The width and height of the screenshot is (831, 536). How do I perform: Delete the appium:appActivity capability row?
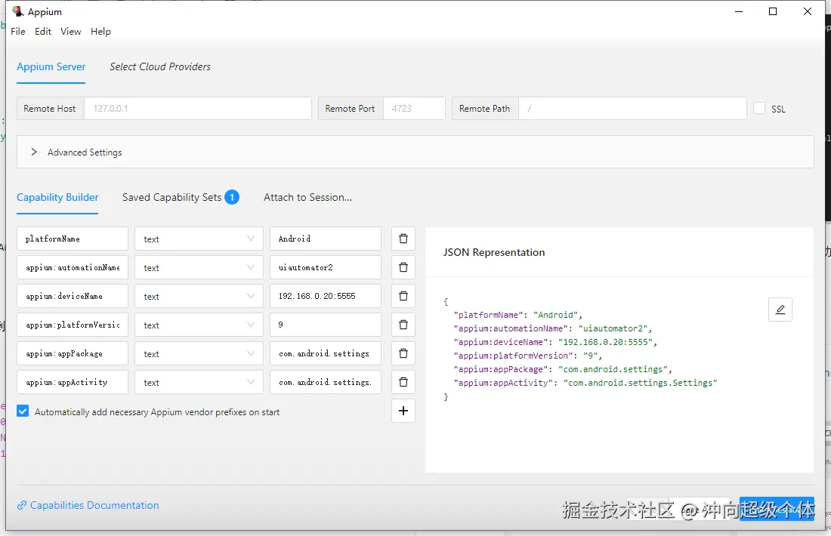point(403,381)
